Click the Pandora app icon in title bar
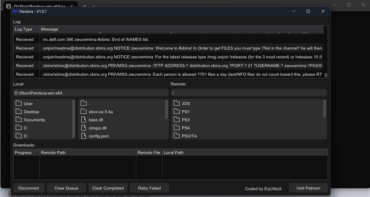Image resolution: width=370 pixels, height=197 pixels. coord(15,11)
